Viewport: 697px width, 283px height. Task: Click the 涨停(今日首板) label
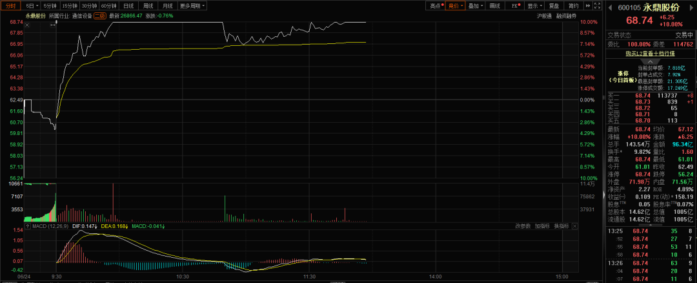622,76
